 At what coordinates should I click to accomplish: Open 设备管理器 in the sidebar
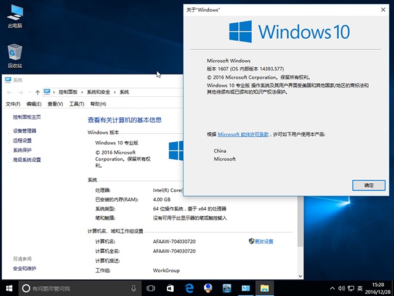[25, 131]
